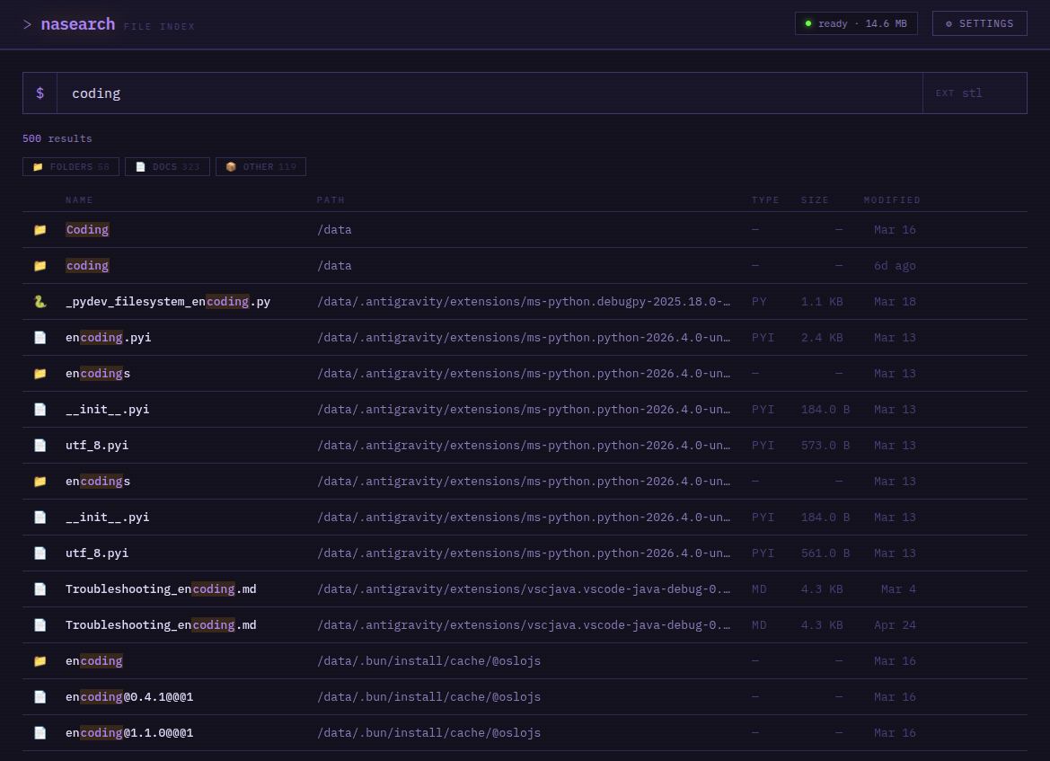Open the lowercase coding folder dated 6d ago
1050x761 pixels.
(87, 266)
